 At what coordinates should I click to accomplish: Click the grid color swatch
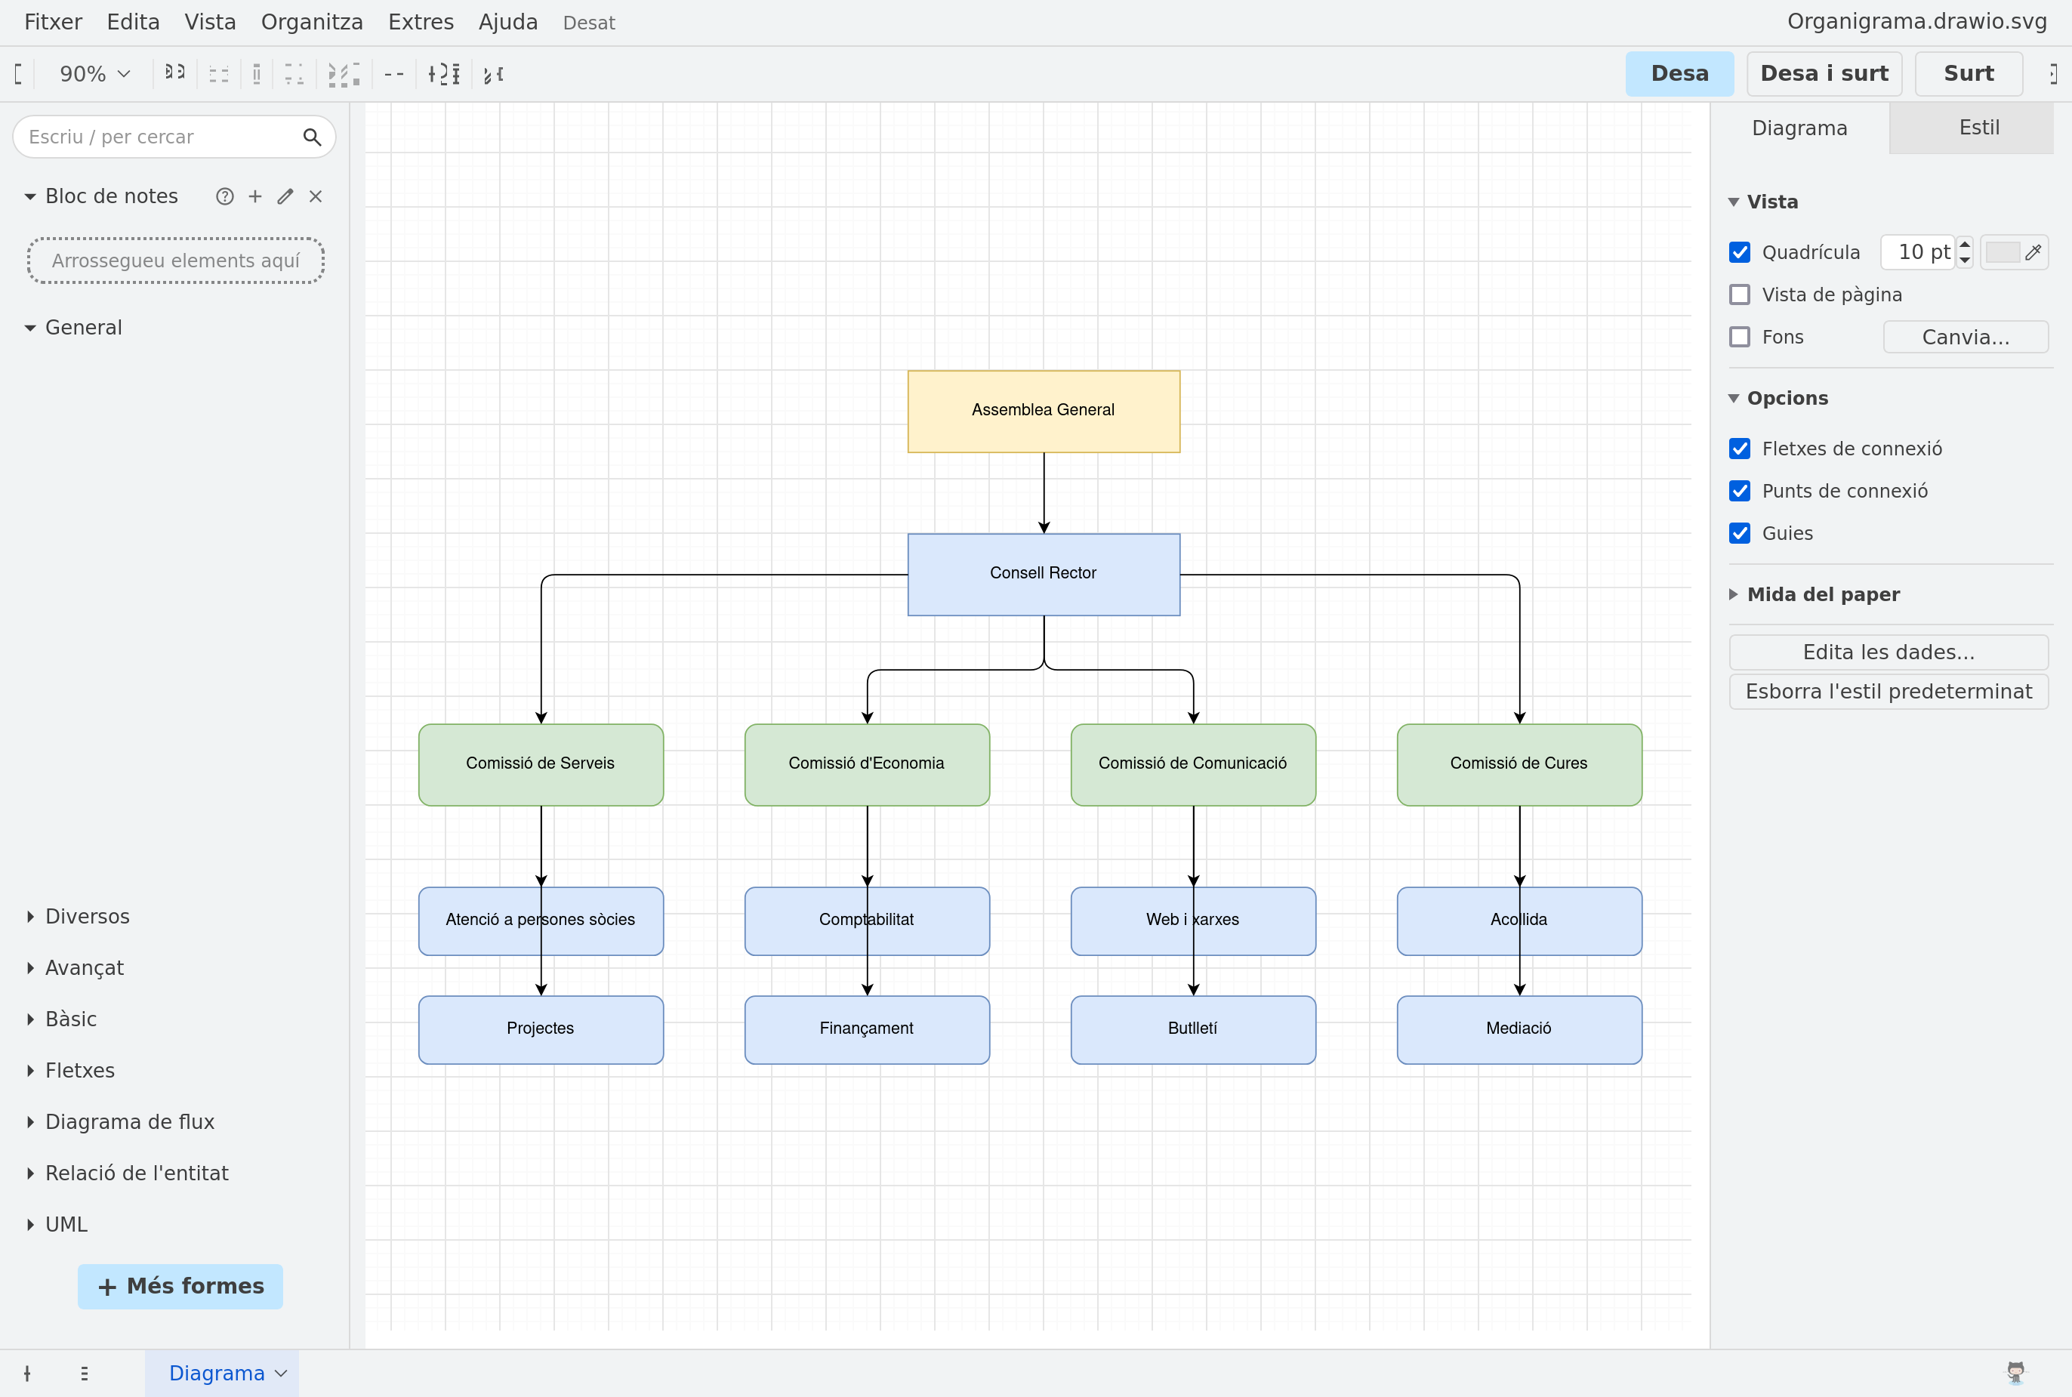2003,252
